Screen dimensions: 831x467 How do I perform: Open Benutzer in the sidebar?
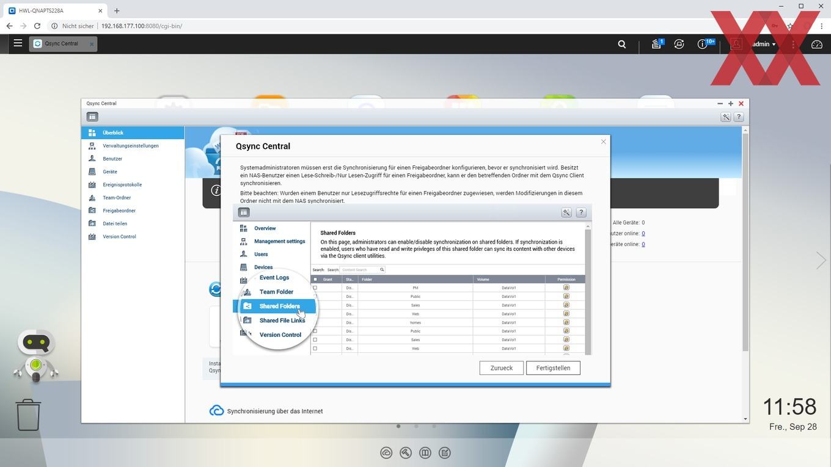[133, 159]
